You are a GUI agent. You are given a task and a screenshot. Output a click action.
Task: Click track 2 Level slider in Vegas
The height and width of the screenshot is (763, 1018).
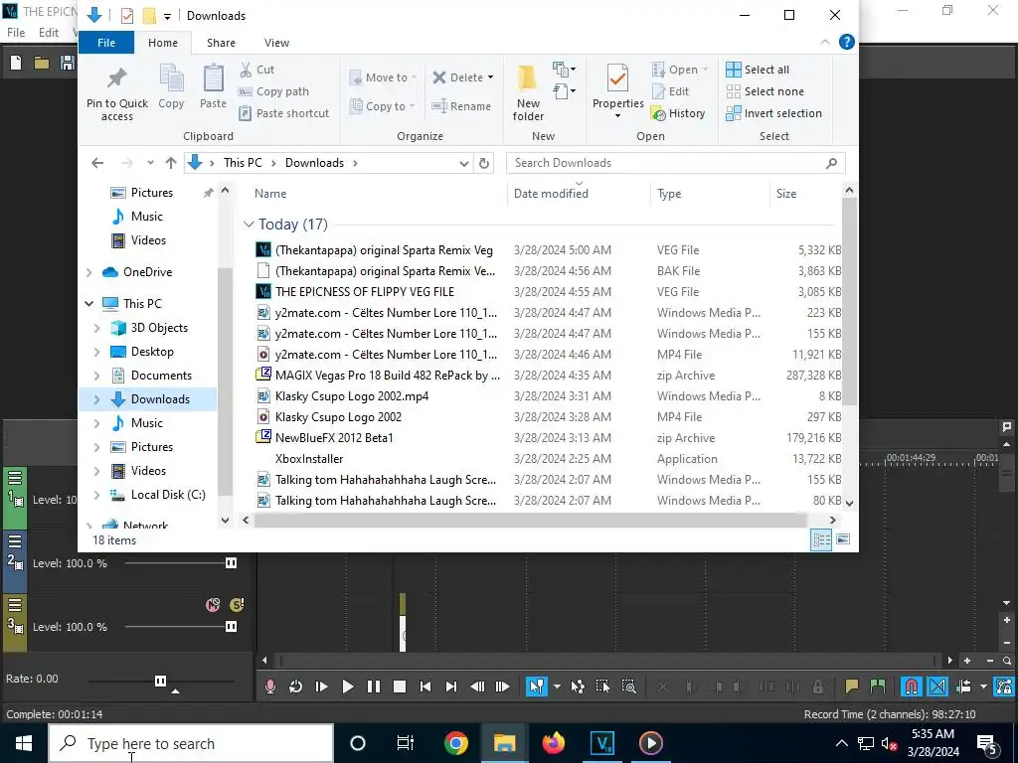coord(231,563)
